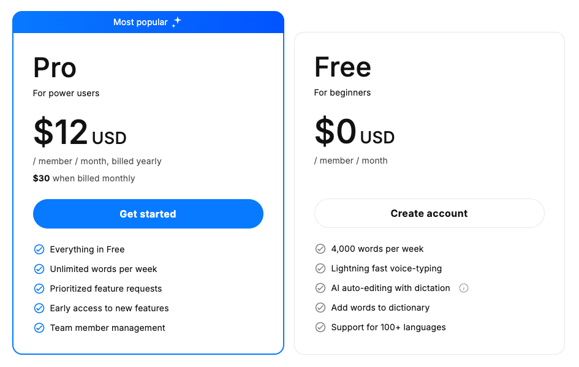The height and width of the screenshot is (367, 579).
Task: Select the checkmark next to "Support for 100+ languages"
Action: tap(320, 327)
